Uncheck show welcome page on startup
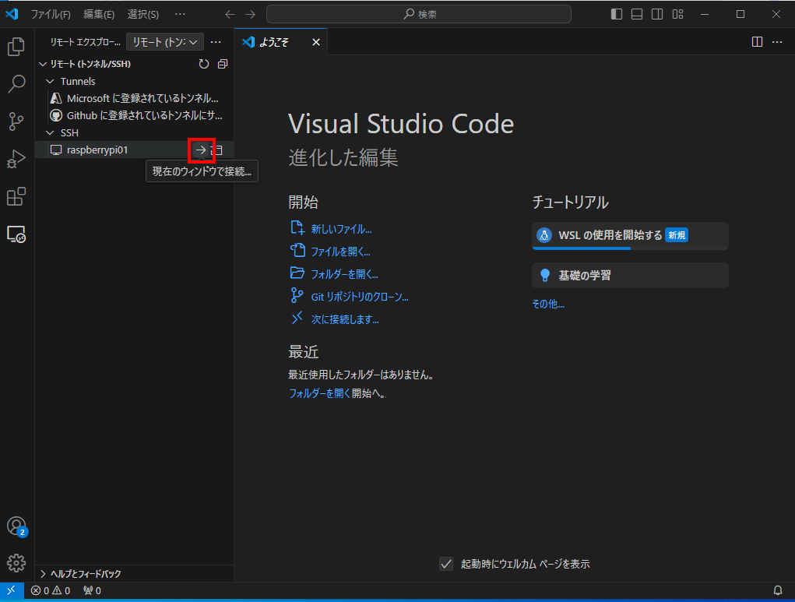795x602 pixels. (x=446, y=564)
